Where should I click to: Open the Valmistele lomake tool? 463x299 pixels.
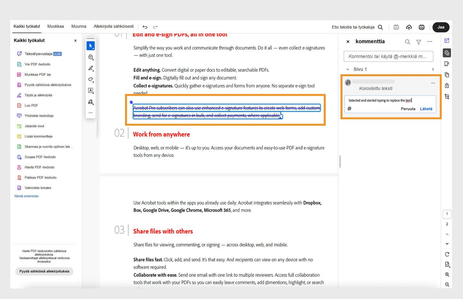(x=34, y=188)
